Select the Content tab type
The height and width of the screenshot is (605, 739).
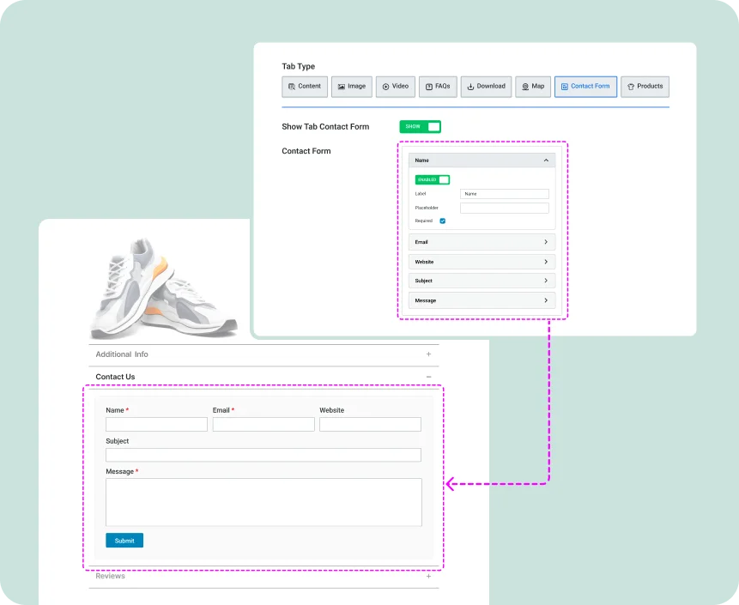305,87
